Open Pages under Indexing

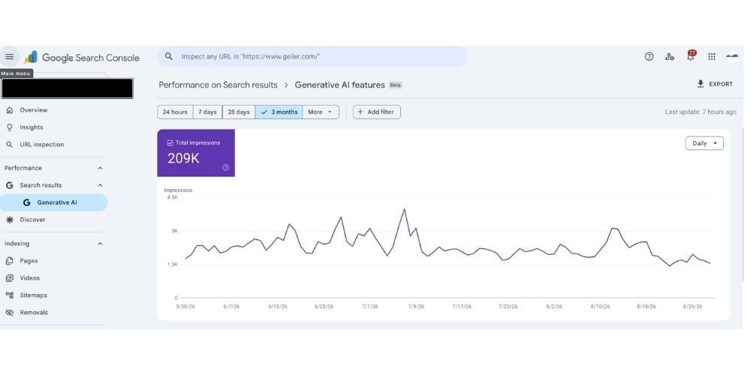[29, 261]
